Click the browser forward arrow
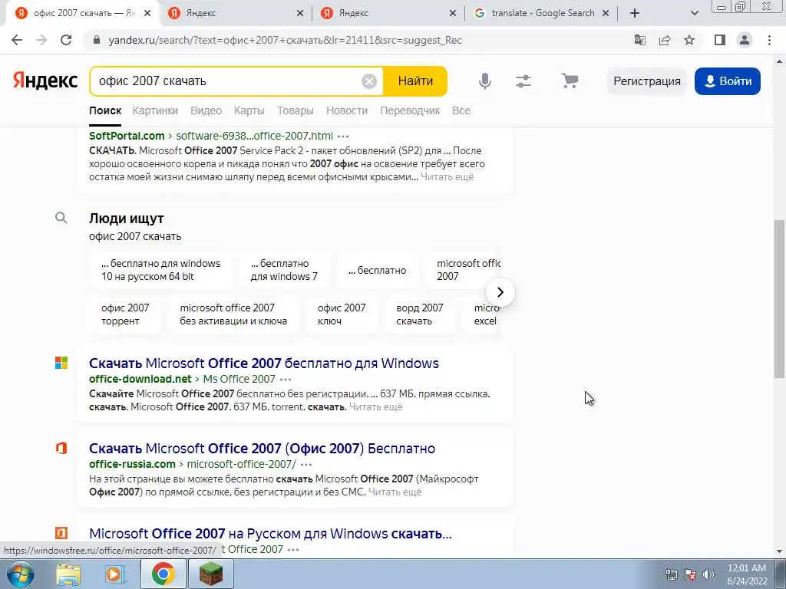 tap(41, 40)
